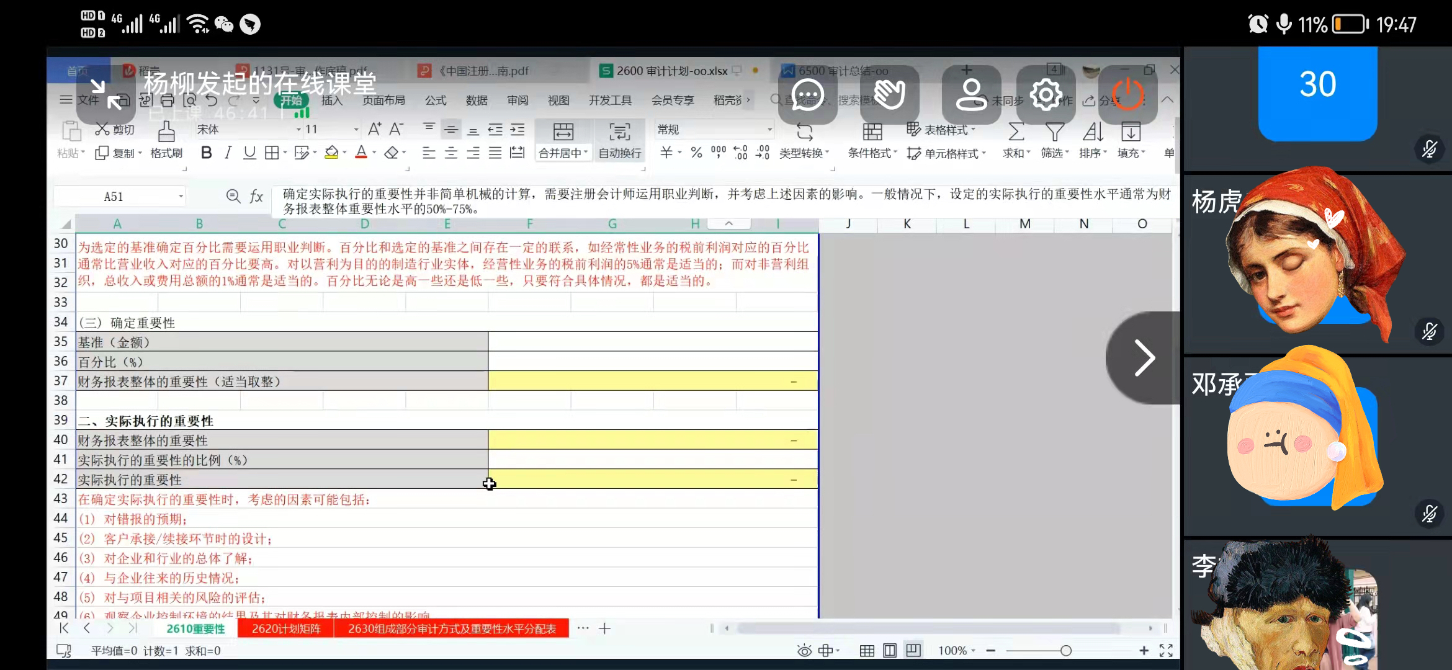Toggle 杨虎's muted microphone icon

click(x=1430, y=331)
